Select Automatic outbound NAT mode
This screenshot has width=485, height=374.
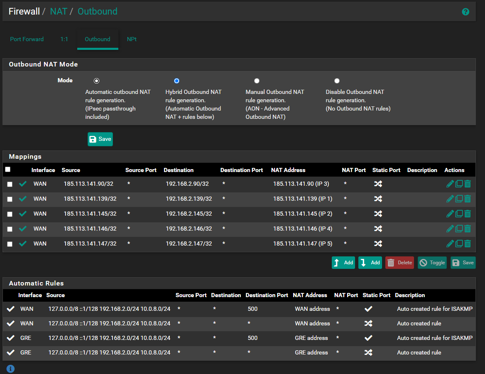(x=97, y=81)
